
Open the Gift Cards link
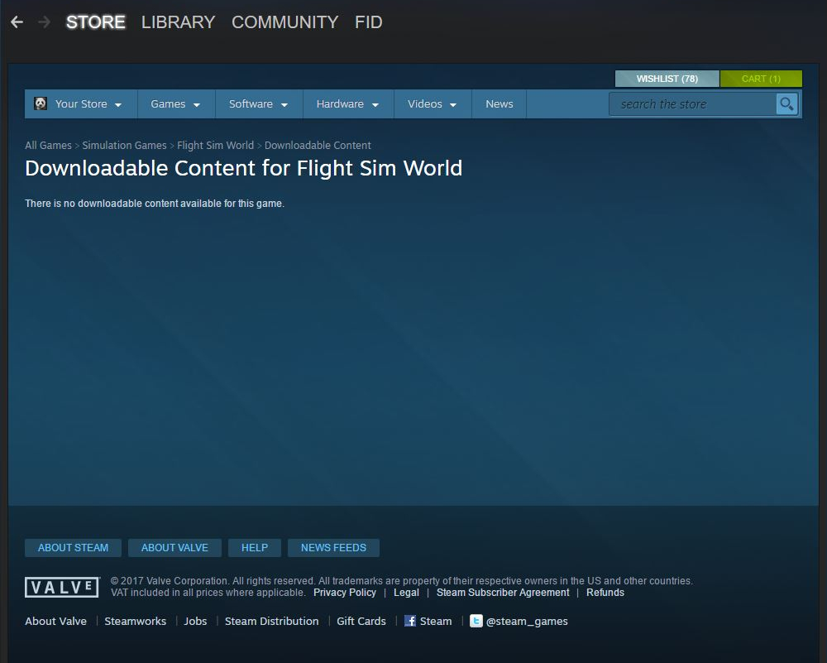[361, 621]
